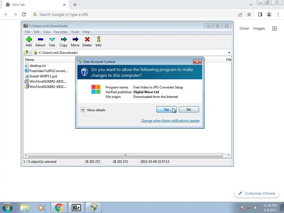Select FreeVideoToJPGConvert... file in list

tap(46, 71)
